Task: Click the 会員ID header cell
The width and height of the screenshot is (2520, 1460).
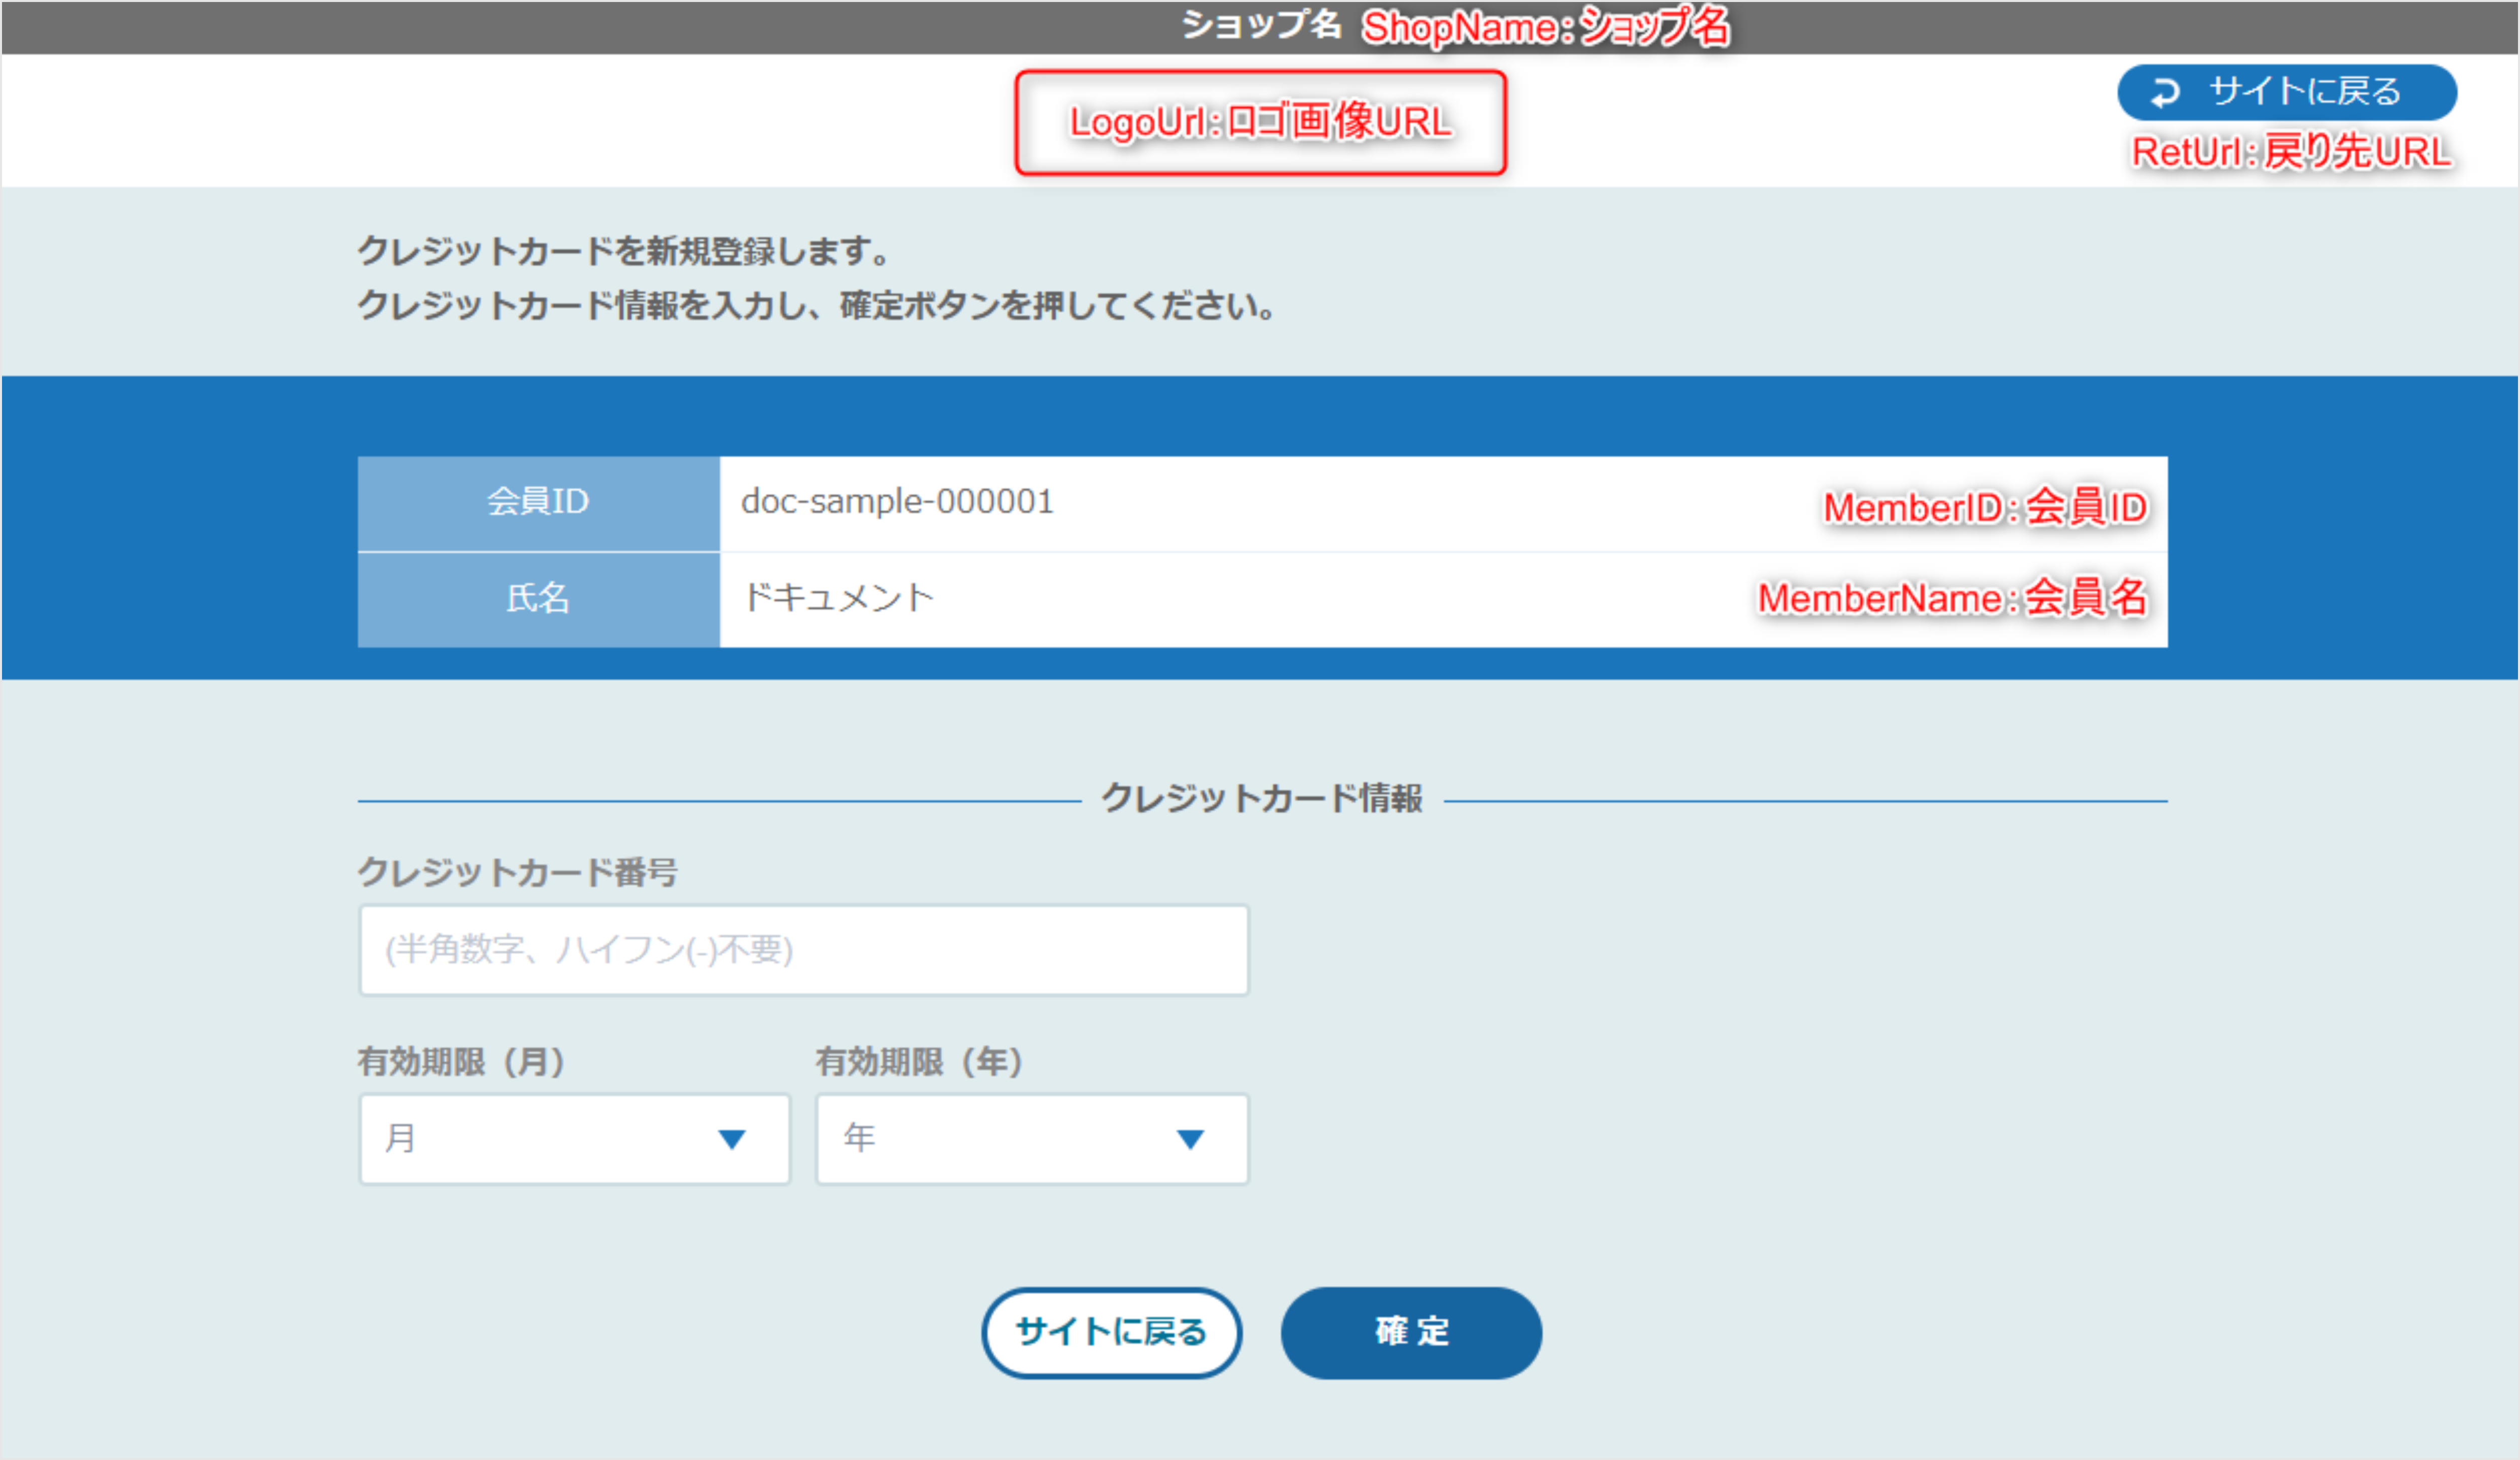Action: coord(538,501)
